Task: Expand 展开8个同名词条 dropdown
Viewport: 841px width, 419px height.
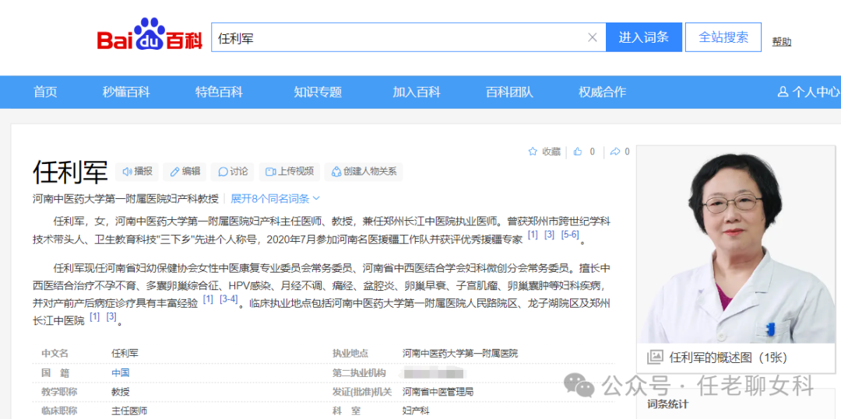Action: (x=275, y=199)
